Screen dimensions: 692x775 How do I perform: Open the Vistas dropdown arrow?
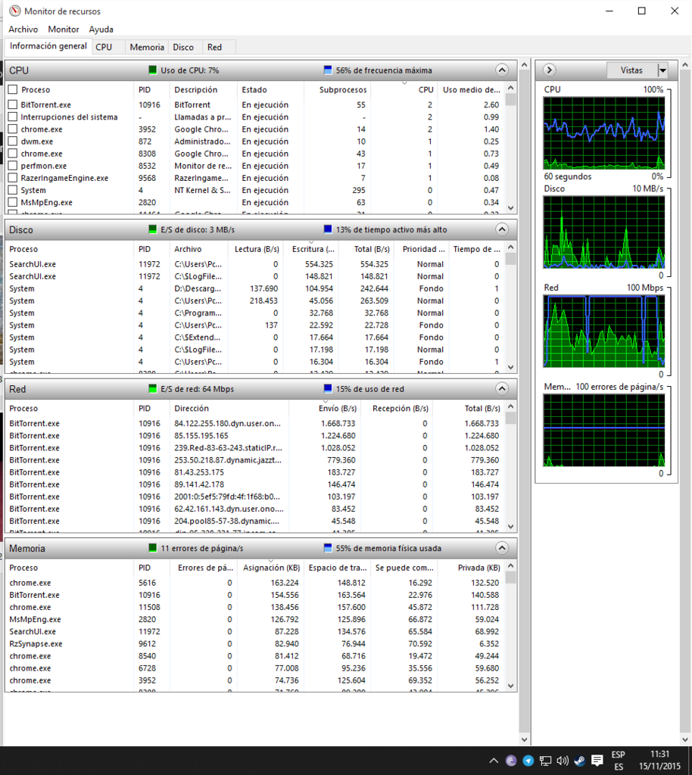click(x=662, y=70)
